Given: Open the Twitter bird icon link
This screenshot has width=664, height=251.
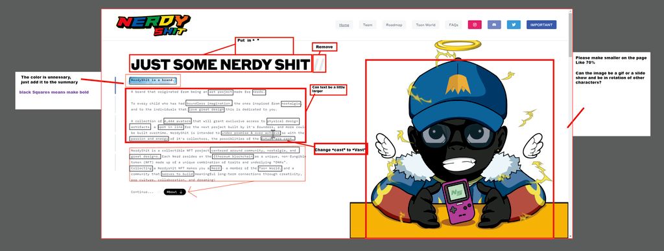Looking at the screenshot, I should coord(514,25).
